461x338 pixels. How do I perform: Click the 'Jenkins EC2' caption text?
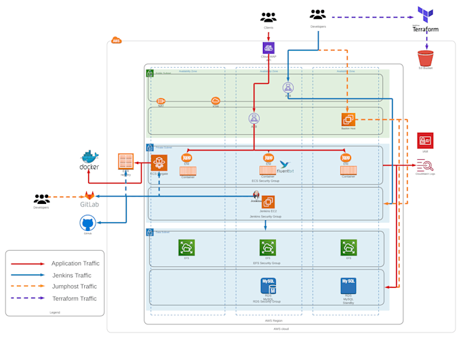point(268,211)
